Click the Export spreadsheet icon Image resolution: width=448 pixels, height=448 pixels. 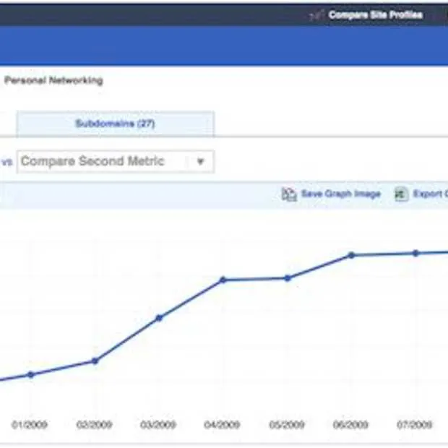(401, 194)
